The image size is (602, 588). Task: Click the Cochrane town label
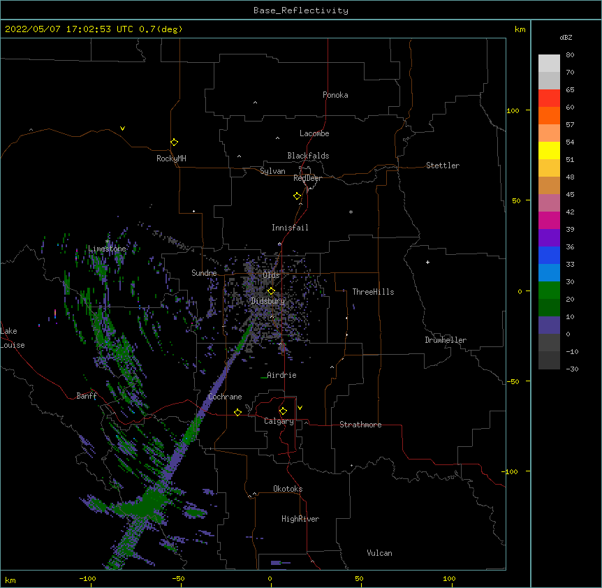click(225, 397)
